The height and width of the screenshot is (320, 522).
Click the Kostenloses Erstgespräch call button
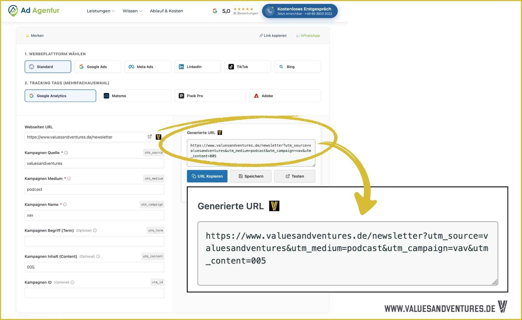tap(300, 11)
